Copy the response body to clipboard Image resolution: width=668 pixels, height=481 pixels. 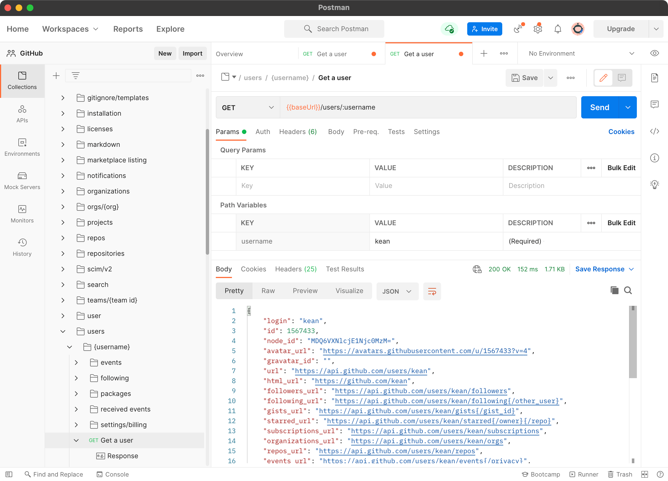click(614, 291)
